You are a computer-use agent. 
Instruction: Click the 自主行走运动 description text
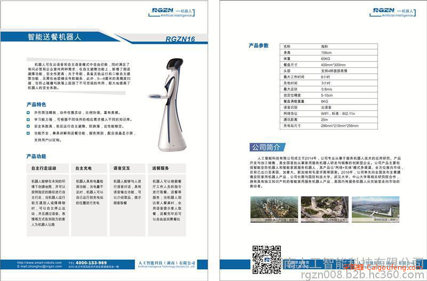[48, 203]
